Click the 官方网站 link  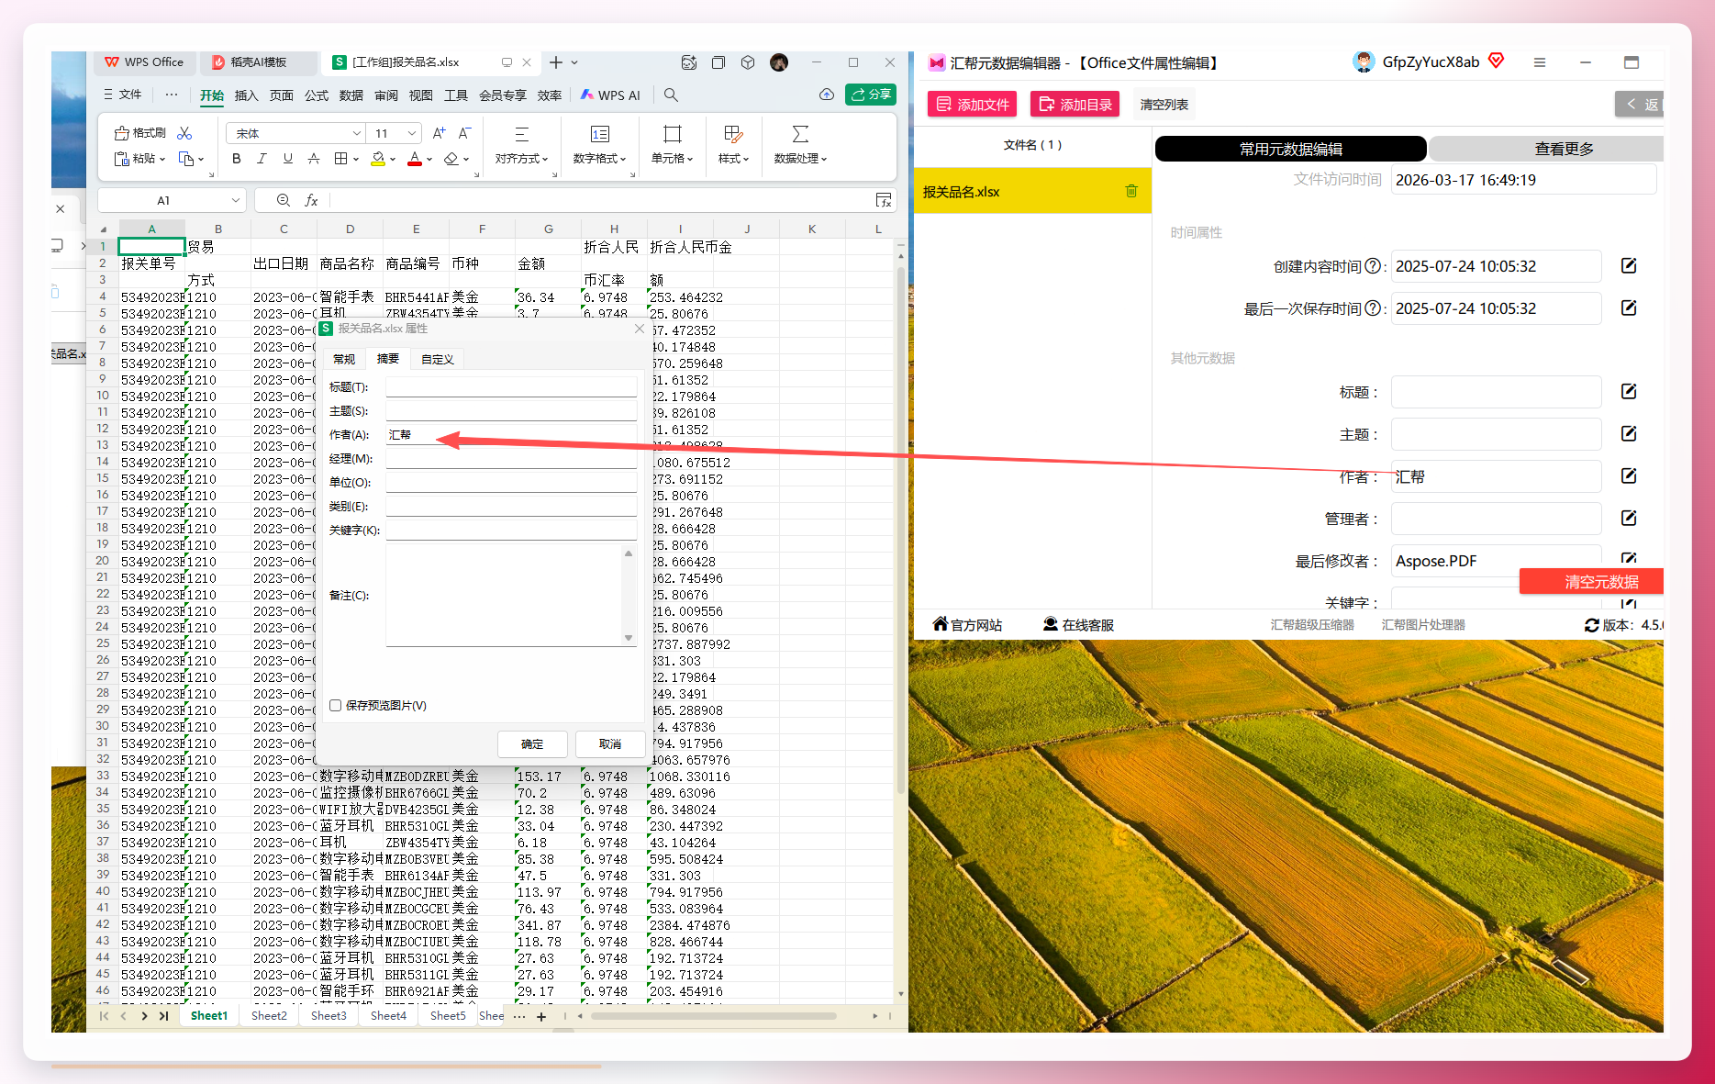click(x=967, y=625)
